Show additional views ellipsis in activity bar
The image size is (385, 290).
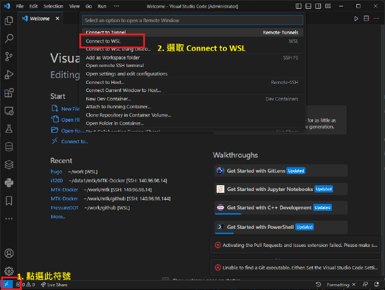[9, 218]
